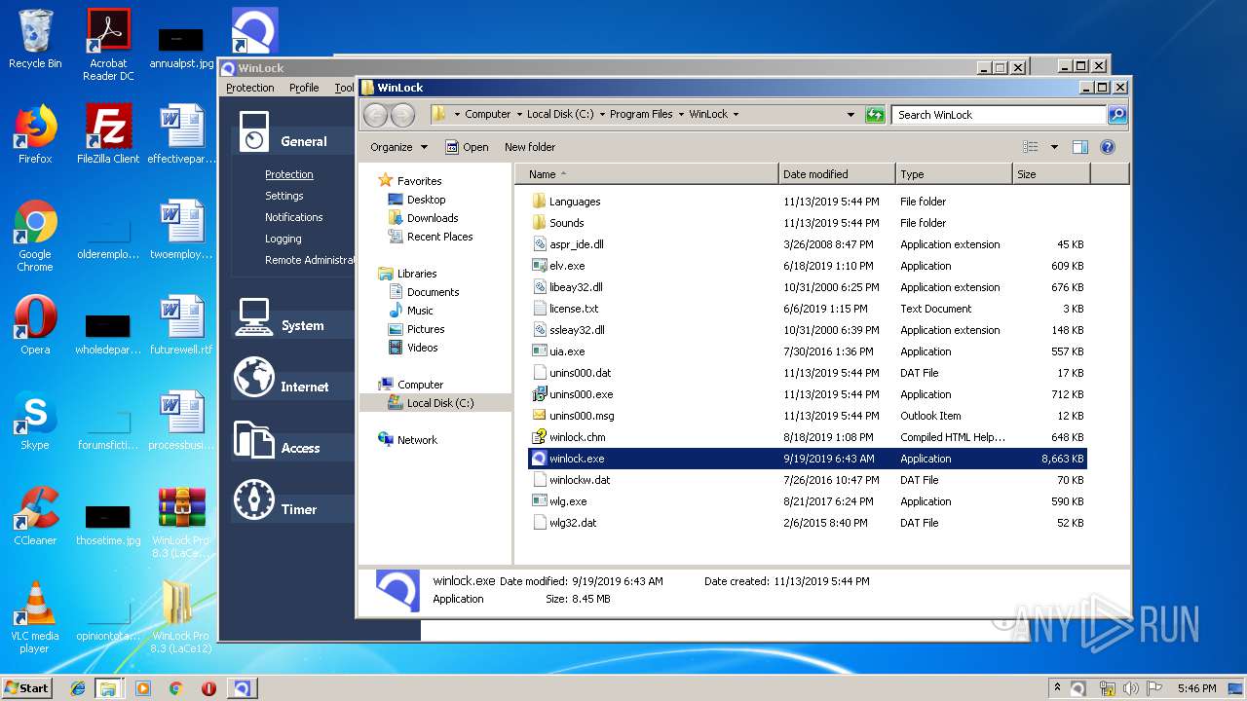Click the Explorer Back navigation button
1247x701 pixels.
pos(375,115)
